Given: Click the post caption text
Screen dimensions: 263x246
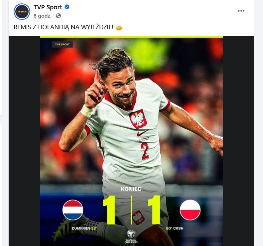Looking at the screenshot, I should (x=64, y=27).
